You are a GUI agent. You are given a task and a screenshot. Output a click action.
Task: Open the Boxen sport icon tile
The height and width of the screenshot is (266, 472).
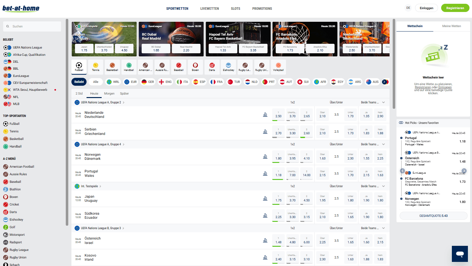coord(195,67)
